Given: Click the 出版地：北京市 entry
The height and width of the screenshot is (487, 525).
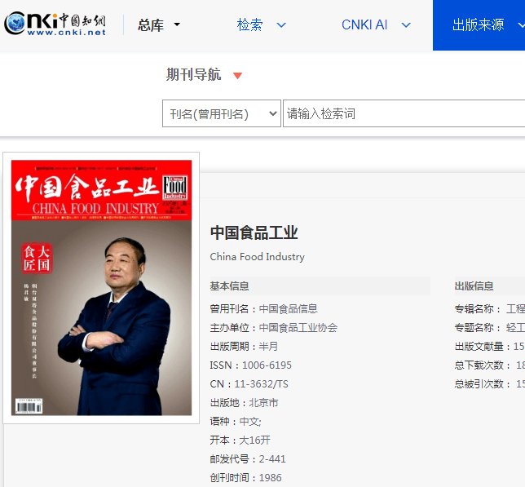Looking at the screenshot, I should (244, 403).
